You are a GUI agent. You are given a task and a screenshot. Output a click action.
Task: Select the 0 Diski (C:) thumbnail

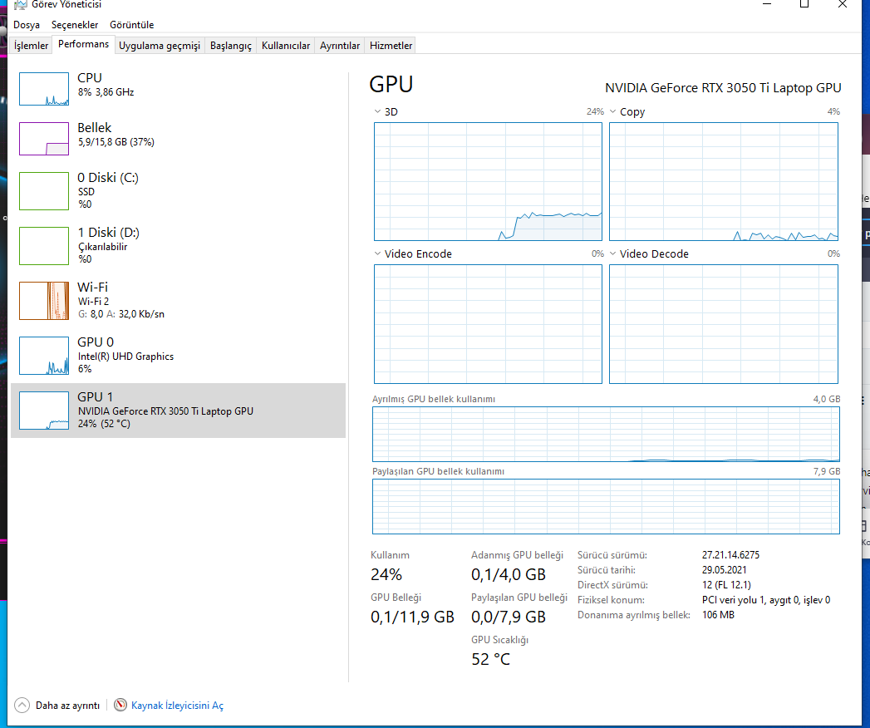(x=44, y=191)
